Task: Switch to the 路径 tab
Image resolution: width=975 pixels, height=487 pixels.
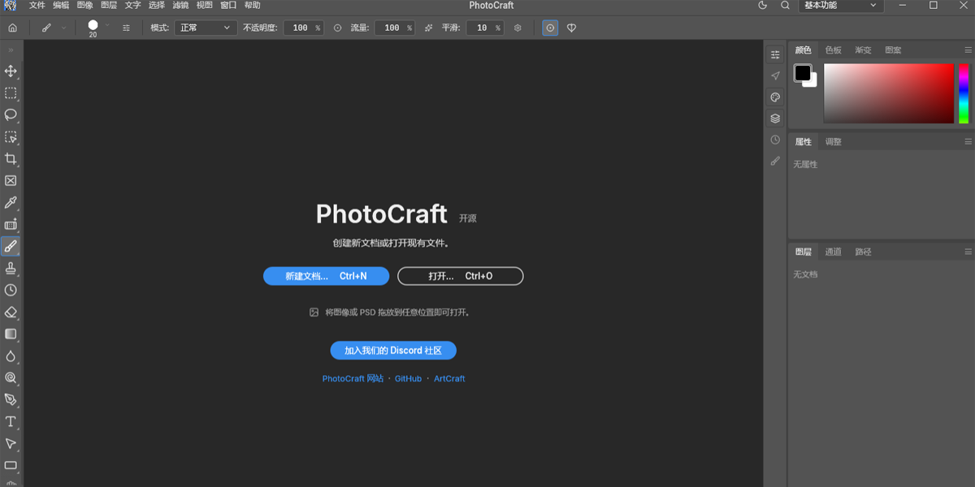Action: pos(863,252)
